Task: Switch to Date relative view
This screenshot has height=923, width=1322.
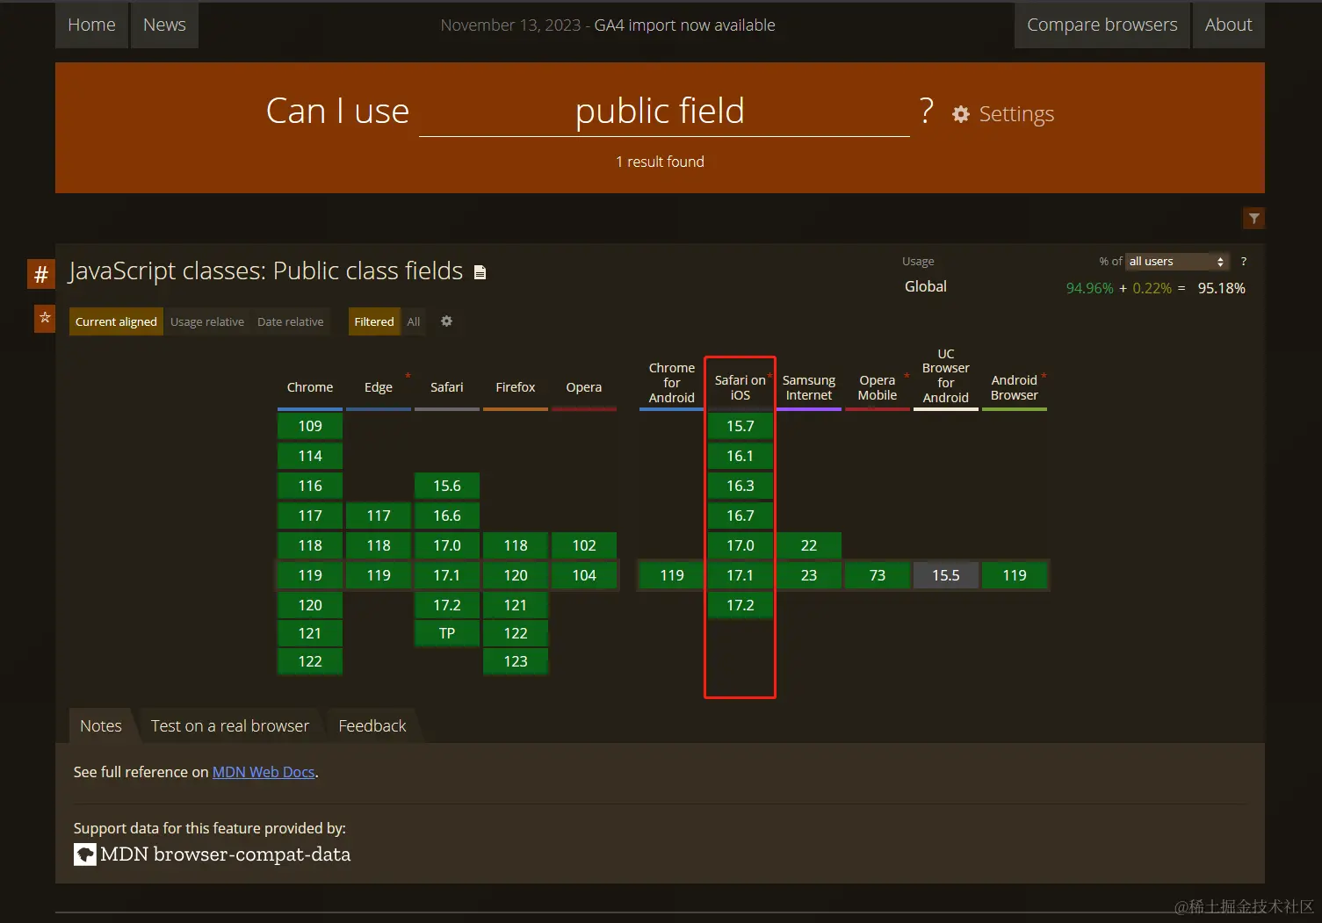Action: click(x=291, y=321)
